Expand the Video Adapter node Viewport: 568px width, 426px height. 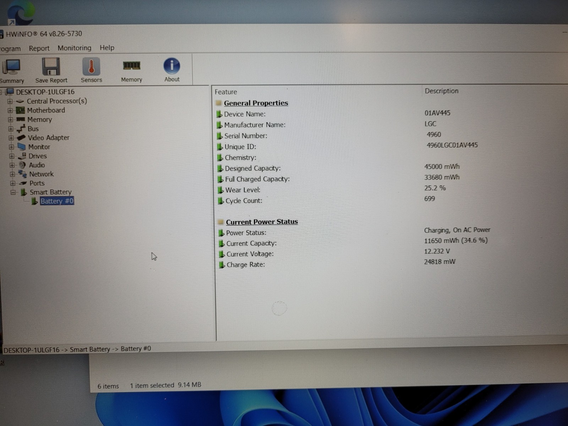11,138
